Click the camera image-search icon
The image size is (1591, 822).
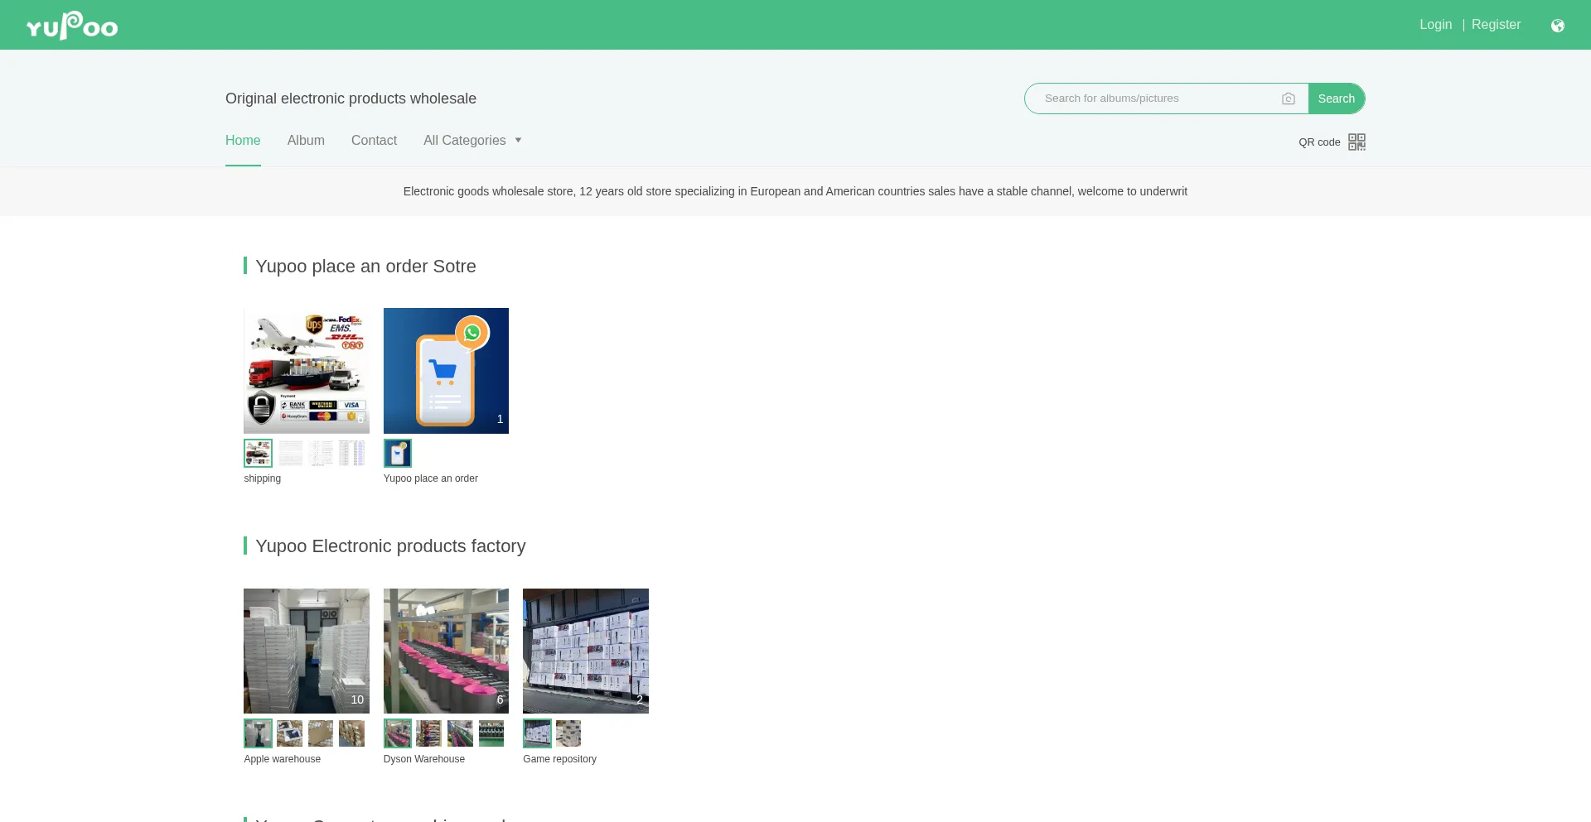click(1289, 99)
